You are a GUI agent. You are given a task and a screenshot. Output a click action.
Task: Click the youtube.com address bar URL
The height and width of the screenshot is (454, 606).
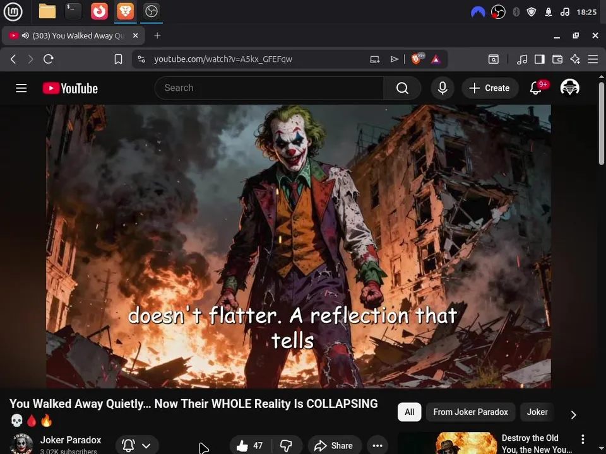[x=223, y=59]
